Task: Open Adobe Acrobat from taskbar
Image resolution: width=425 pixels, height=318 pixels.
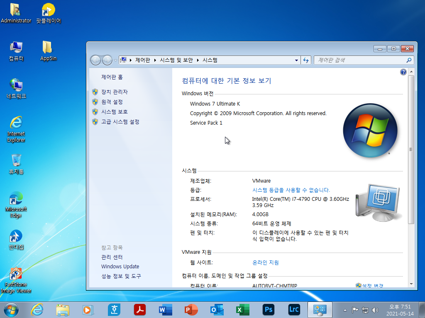Action: point(139,310)
